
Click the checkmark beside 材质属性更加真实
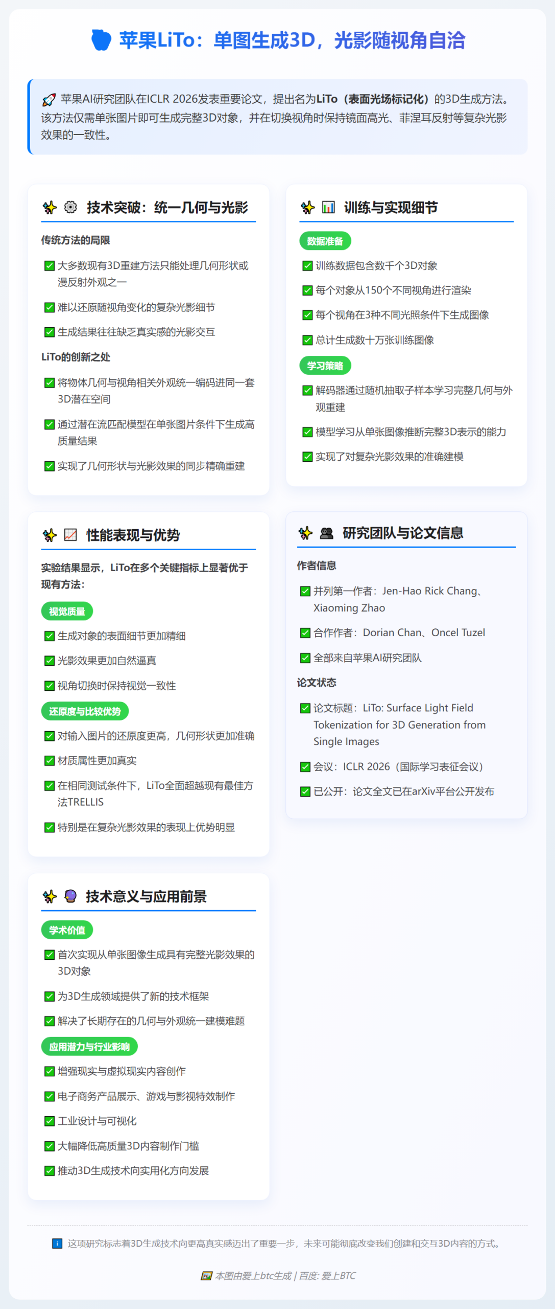point(50,760)
